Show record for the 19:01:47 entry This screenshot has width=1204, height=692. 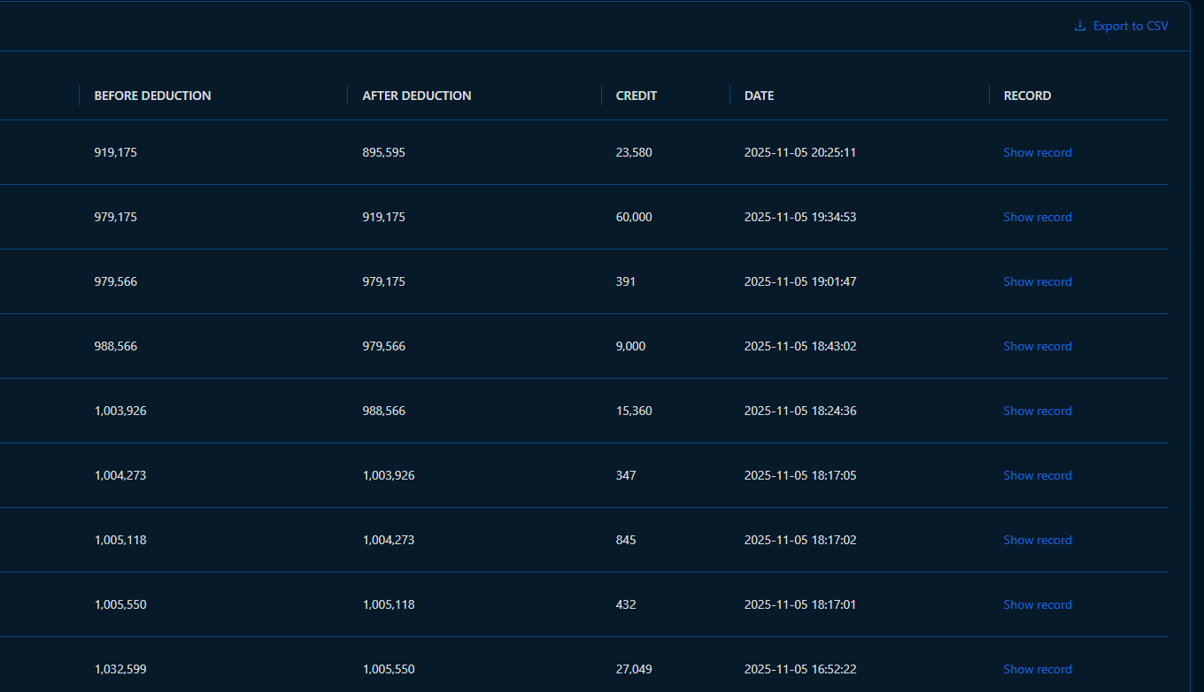tap(1037, 281)
